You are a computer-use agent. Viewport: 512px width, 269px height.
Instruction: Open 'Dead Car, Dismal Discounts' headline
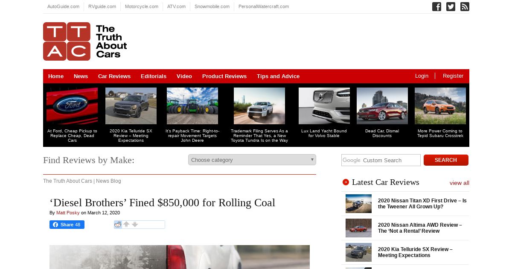coord(382,133)
